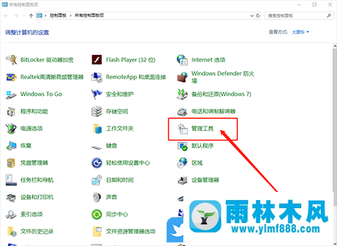Open 日期和时间 text link
The image size is (337, 246).
(120, 180)
